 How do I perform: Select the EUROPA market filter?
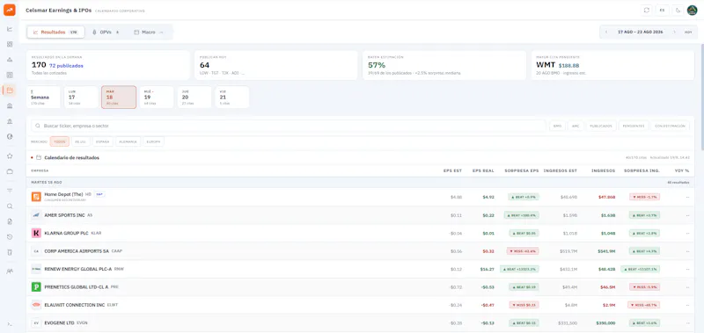click(x=153, y=141)
